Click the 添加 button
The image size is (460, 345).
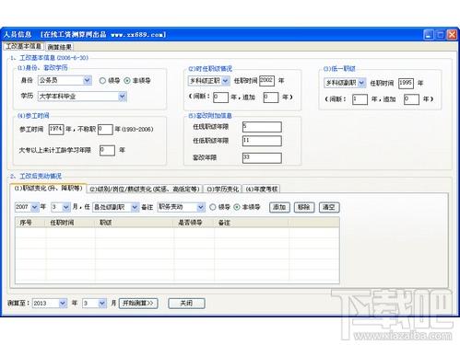tap(279, 207)
